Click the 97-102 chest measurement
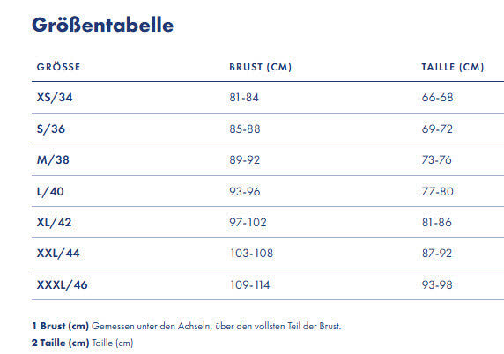Viewport: 504px width, 354px height. [x=248, y=222]
